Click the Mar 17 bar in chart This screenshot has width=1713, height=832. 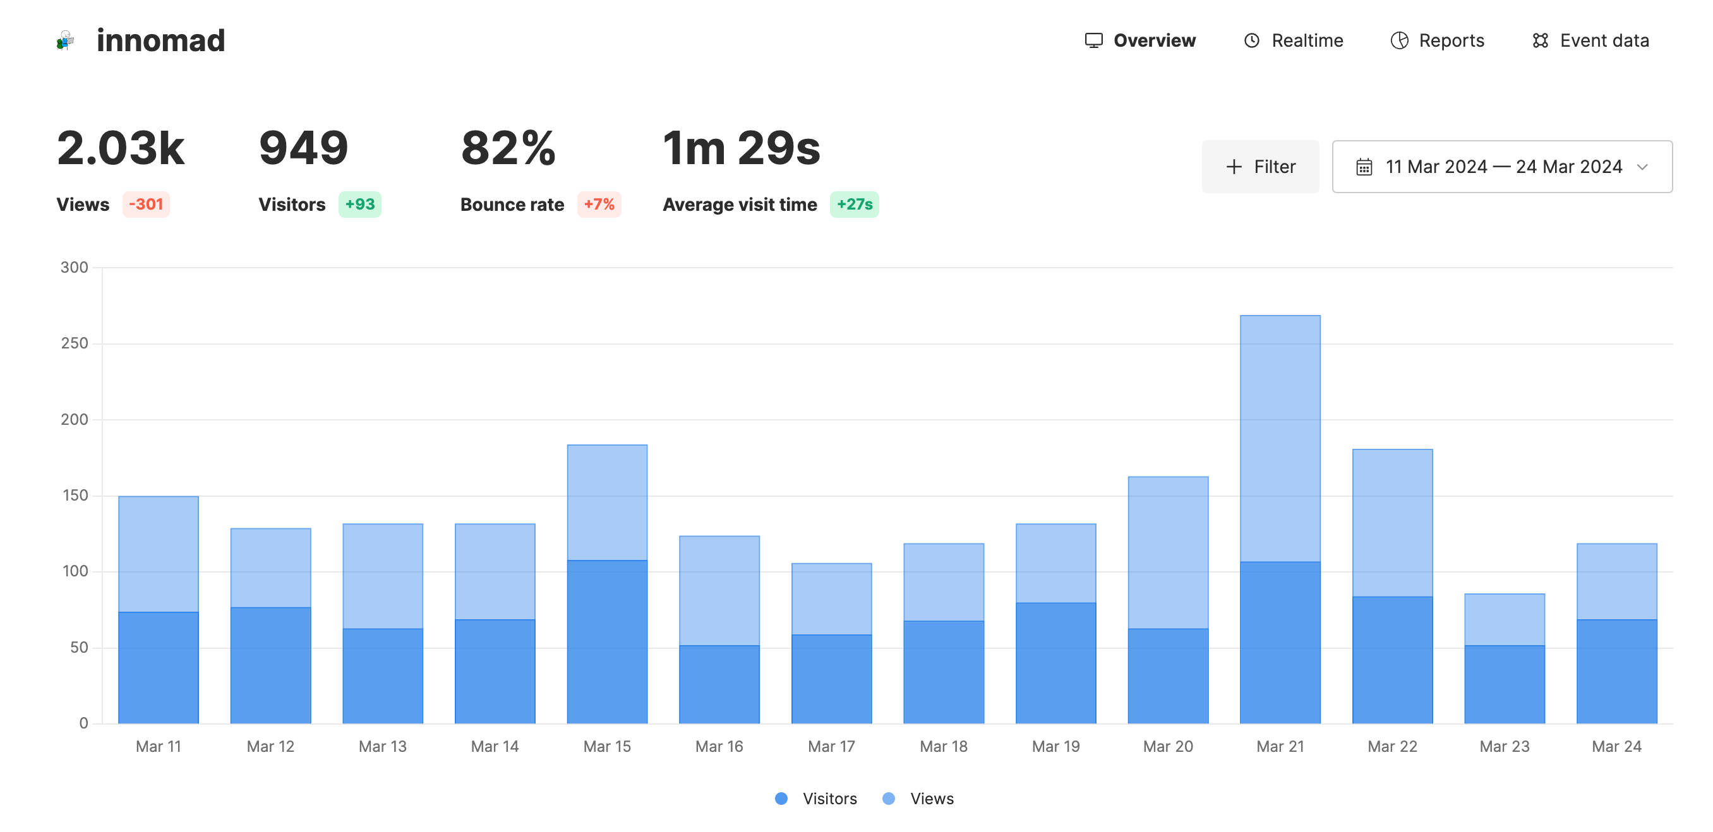(x=831, y=643)
